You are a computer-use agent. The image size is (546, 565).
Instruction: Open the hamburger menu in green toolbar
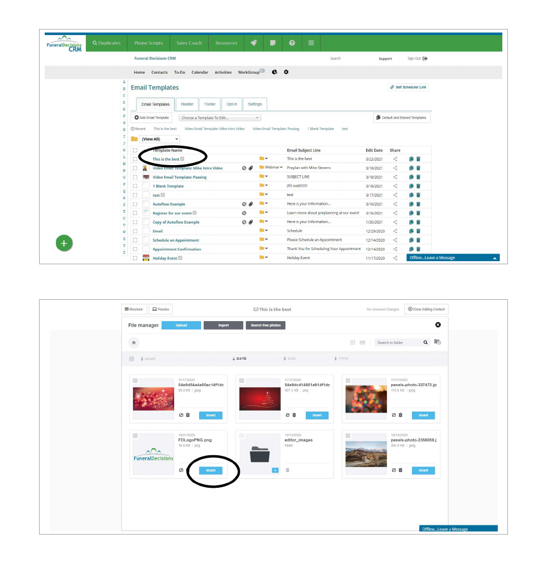pos(311,43)
